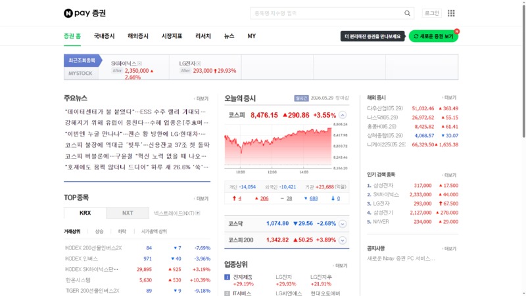Screen dimensions: 526x296
Task: Open 더보기 next to 업종상위
Action: point(340,266)
